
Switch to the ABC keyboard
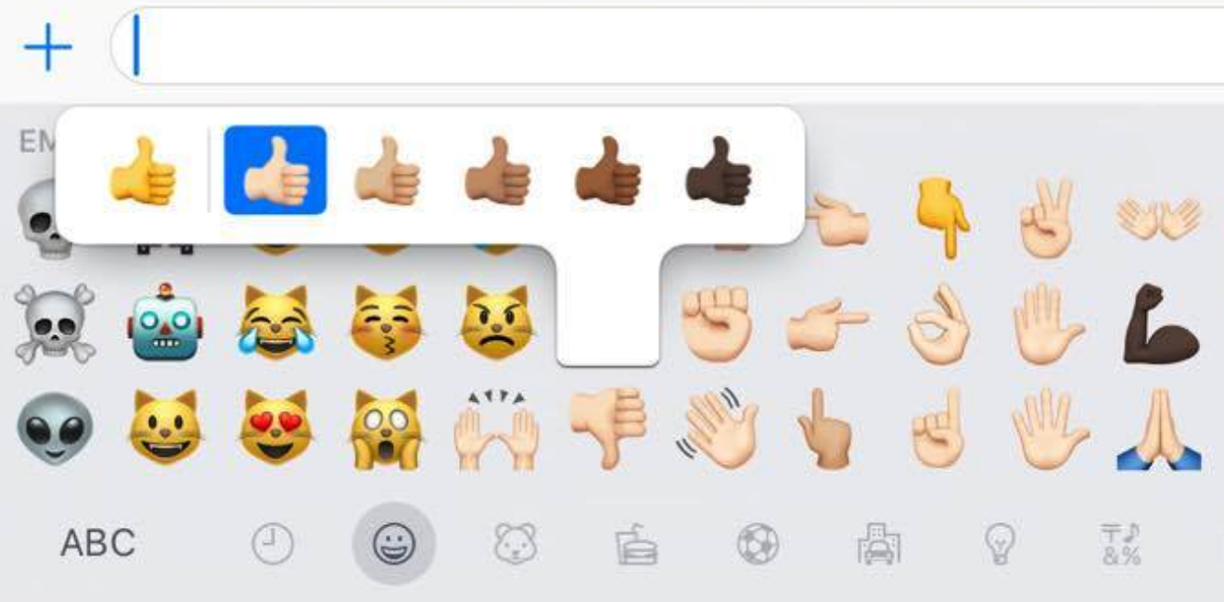(x=98, y=544)
